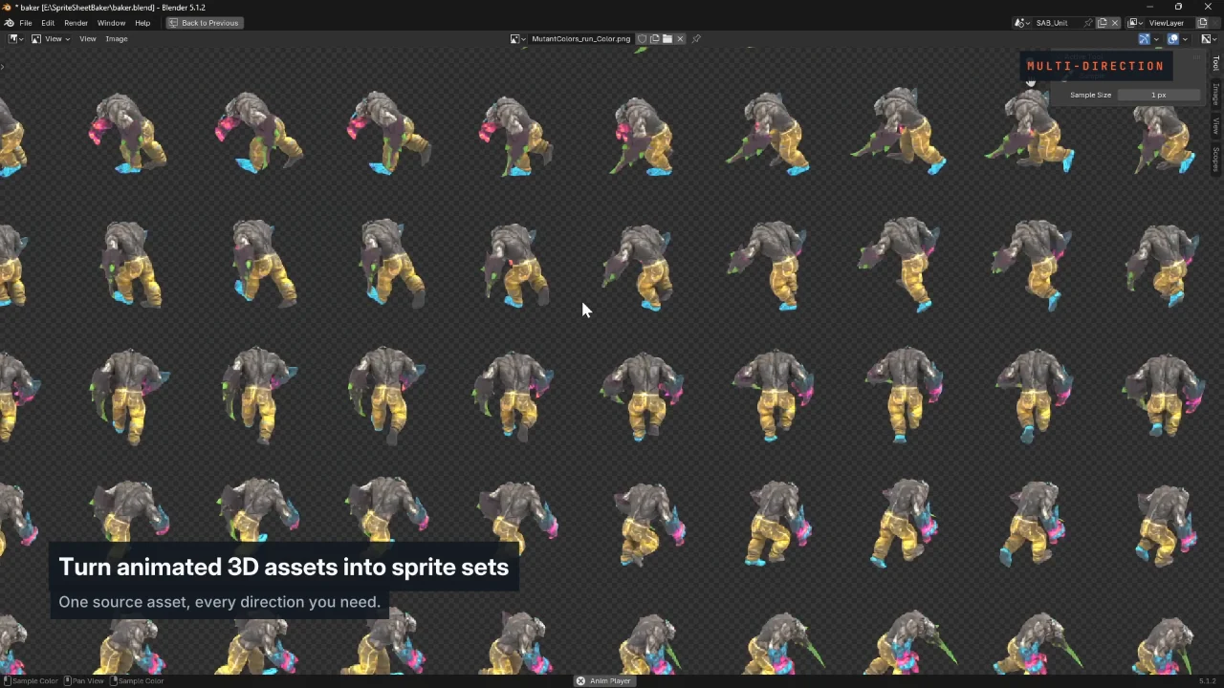The height and width of the screenshot is (688, 1224).
Task: Open the view layer browse icon
Action: pyautogui.click(x=1135, y=23)
